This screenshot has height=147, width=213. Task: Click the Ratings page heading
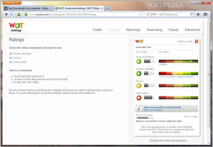point(16,40)
